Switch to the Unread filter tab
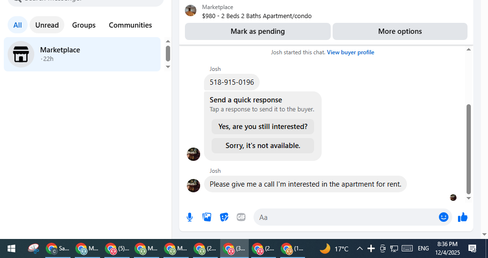 [47, 25]
